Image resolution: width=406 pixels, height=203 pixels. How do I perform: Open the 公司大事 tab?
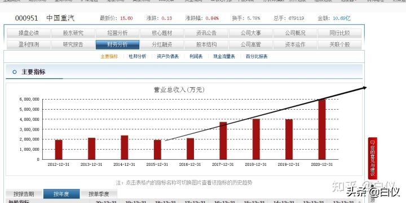(x=251, y=33)
